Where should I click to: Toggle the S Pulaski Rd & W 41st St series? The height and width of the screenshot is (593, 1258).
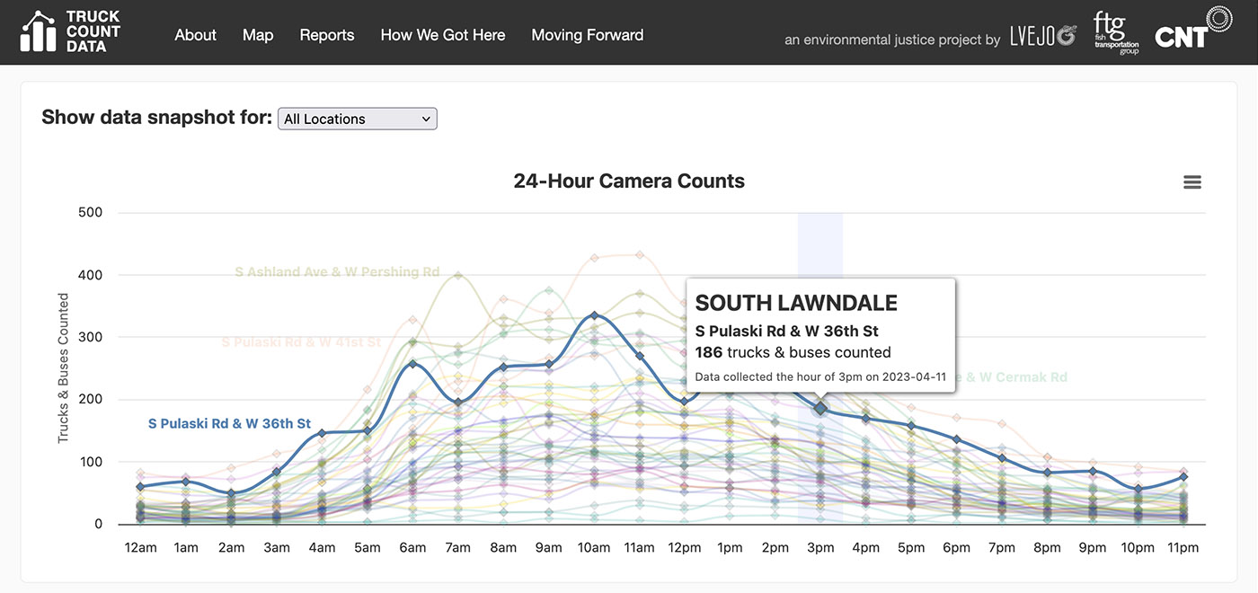pyautogui.click(x=300, y=341)
